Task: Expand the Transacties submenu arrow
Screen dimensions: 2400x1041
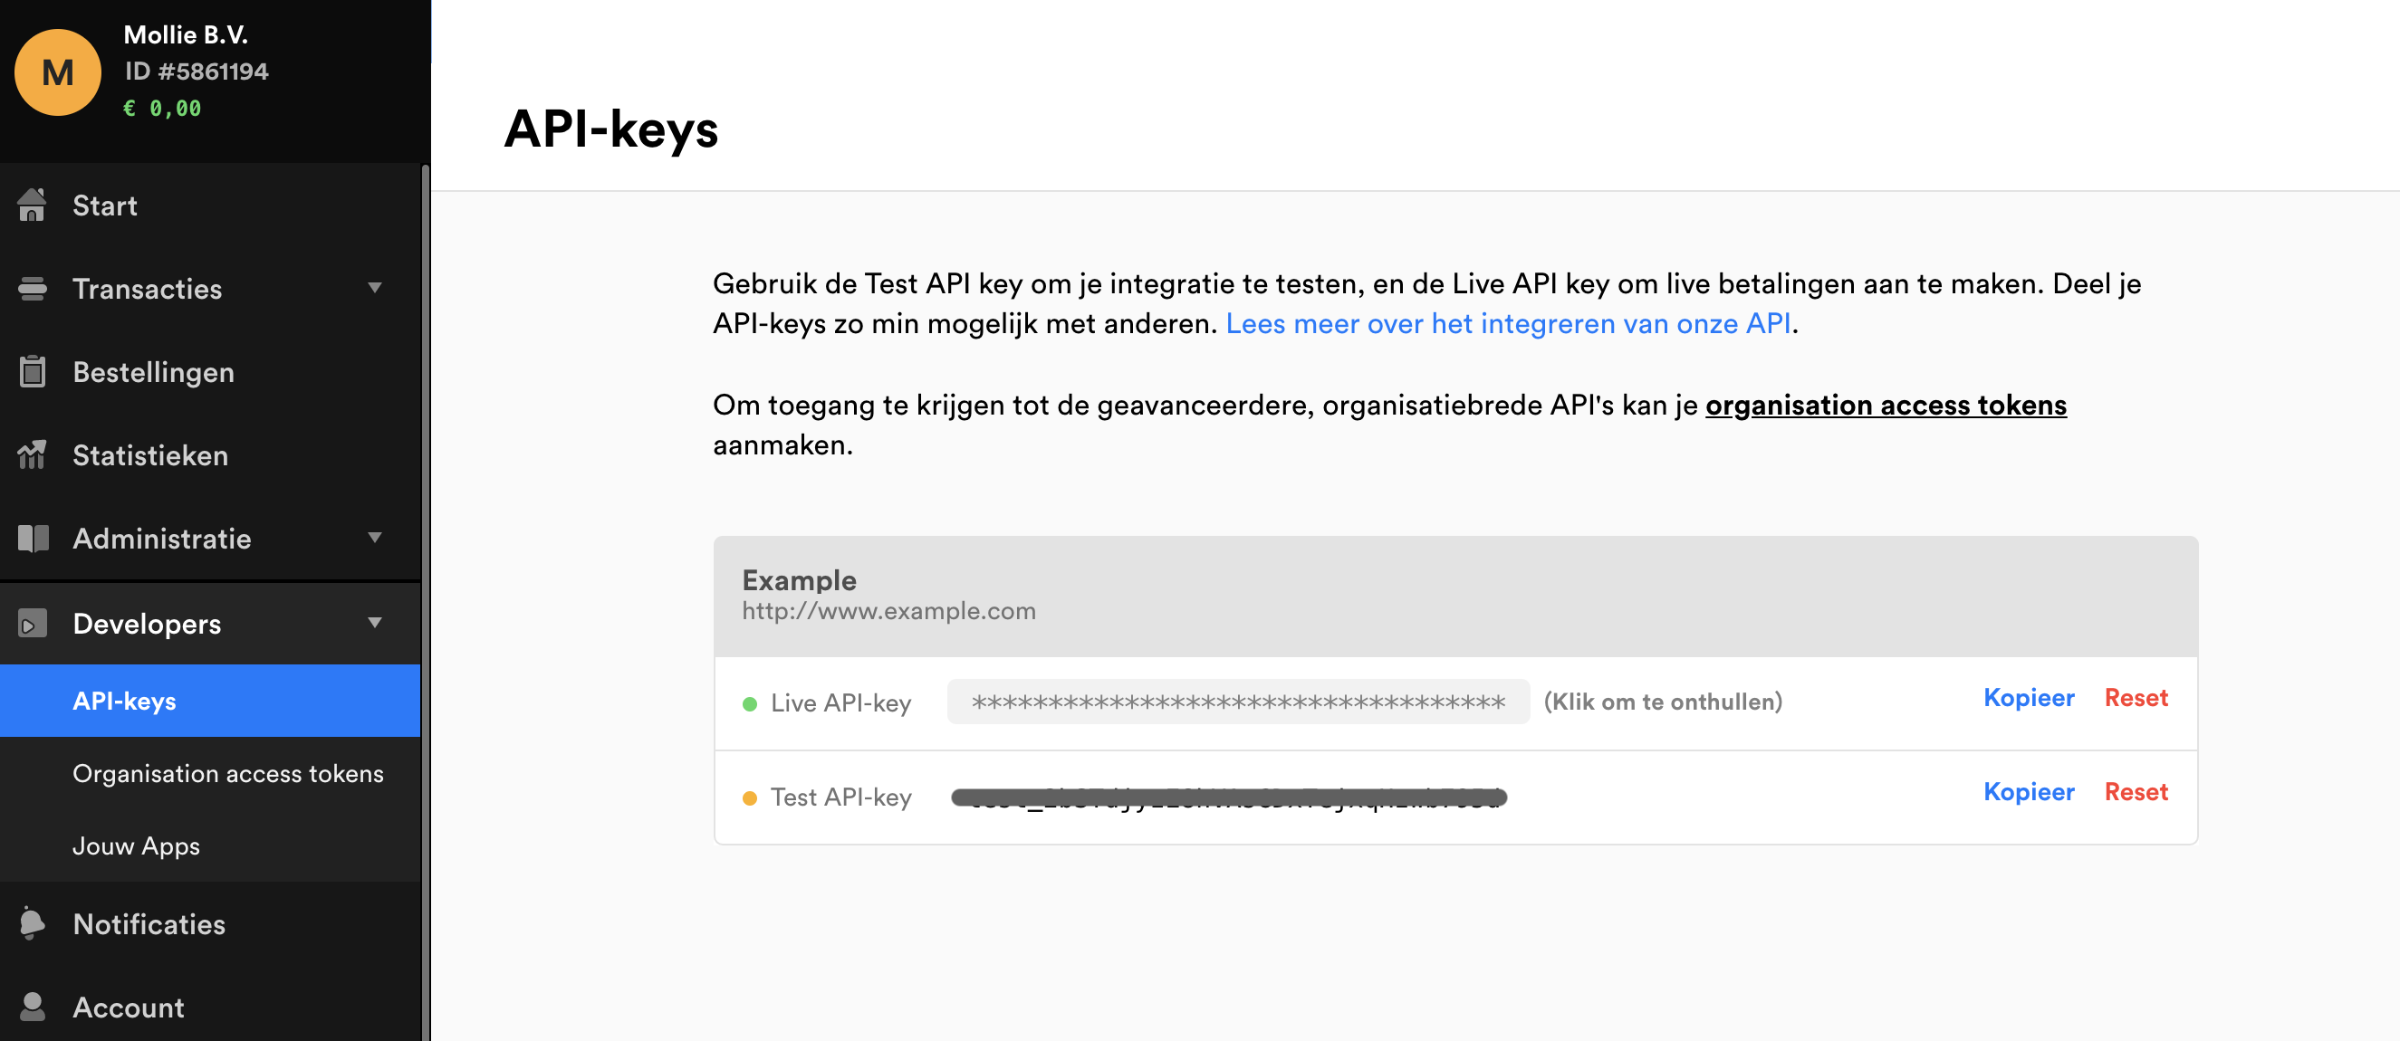Action: coord(375,288)
